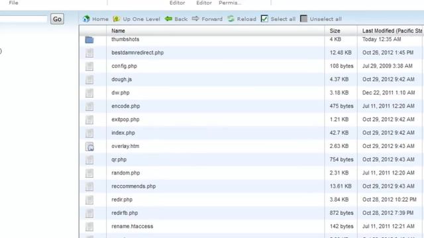Click the green Back arrow
This screenshot has width=424, height=238.
[168, 19]
